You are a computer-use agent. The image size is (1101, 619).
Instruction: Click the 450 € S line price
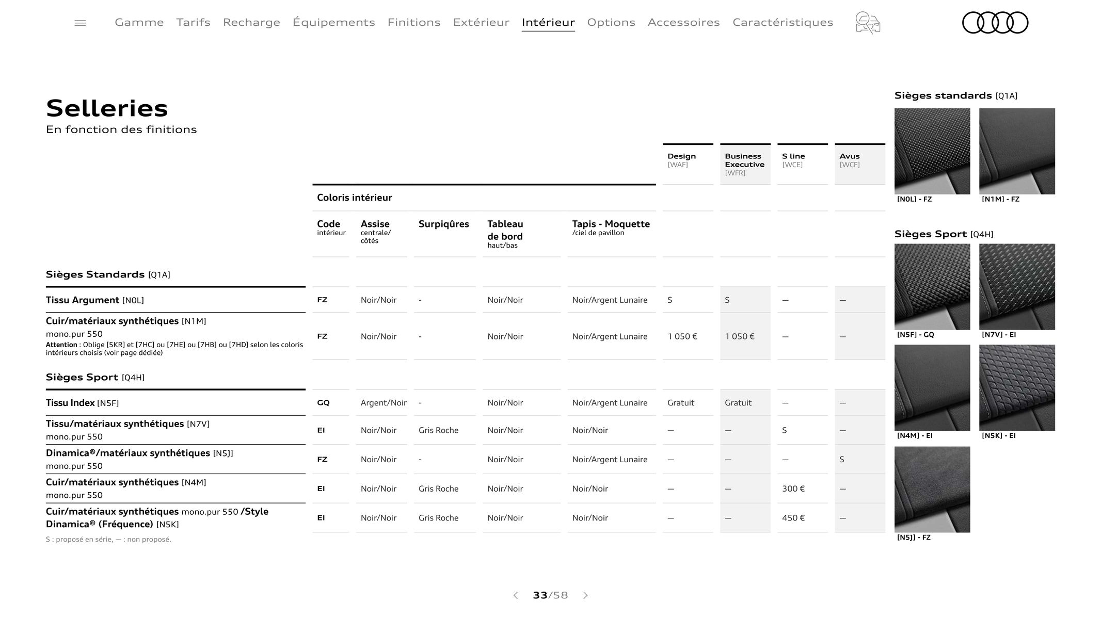(793, 518)
